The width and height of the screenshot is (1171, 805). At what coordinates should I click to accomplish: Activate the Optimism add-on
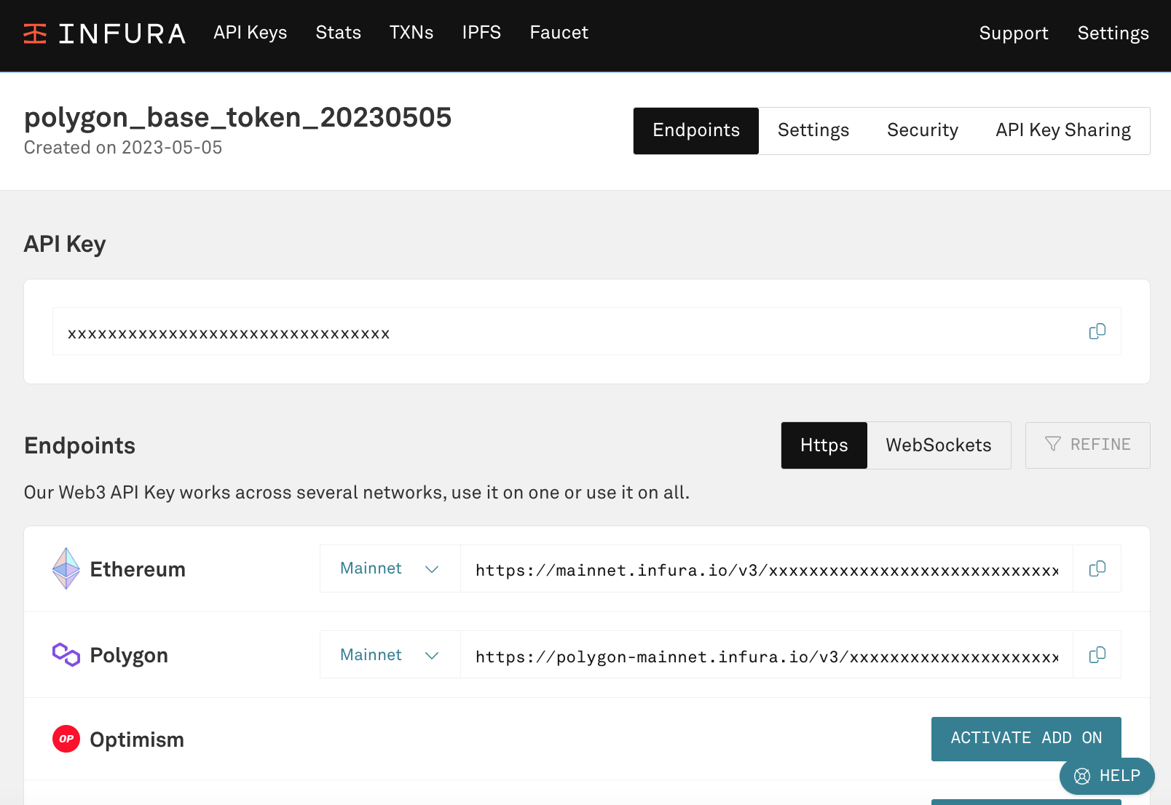[1026, 739]
